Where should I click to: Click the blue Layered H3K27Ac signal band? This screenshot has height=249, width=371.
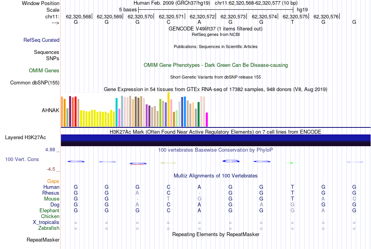coord(216,138)
